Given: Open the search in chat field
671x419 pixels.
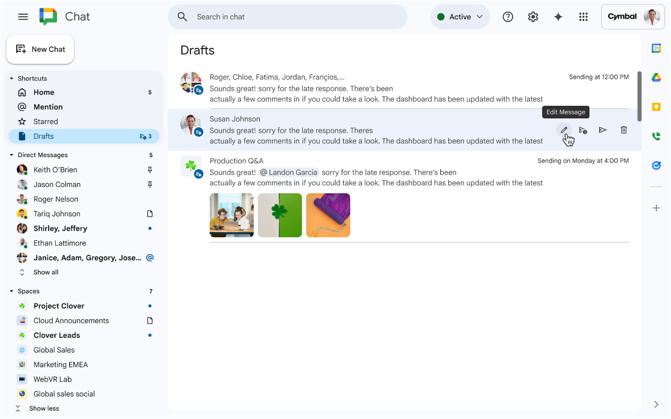Looking at the screenshot, I should (287, 17).
